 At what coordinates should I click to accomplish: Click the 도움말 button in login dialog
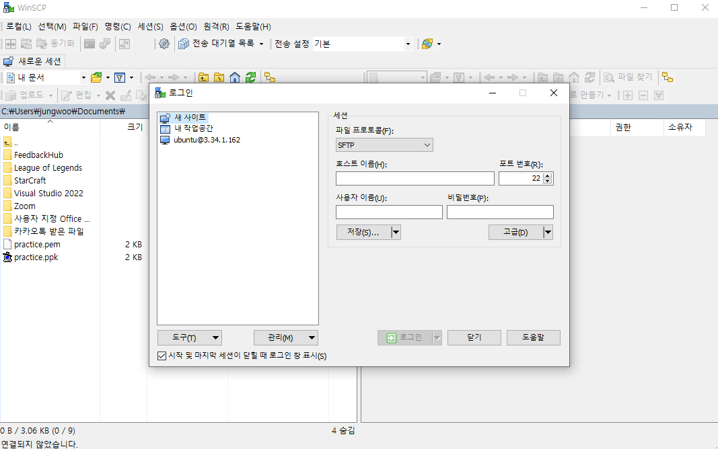click(x=534, y=338)
